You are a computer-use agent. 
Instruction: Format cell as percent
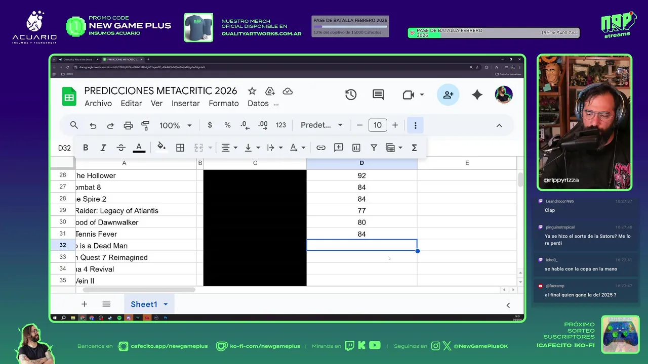click(x=227, y=125)
